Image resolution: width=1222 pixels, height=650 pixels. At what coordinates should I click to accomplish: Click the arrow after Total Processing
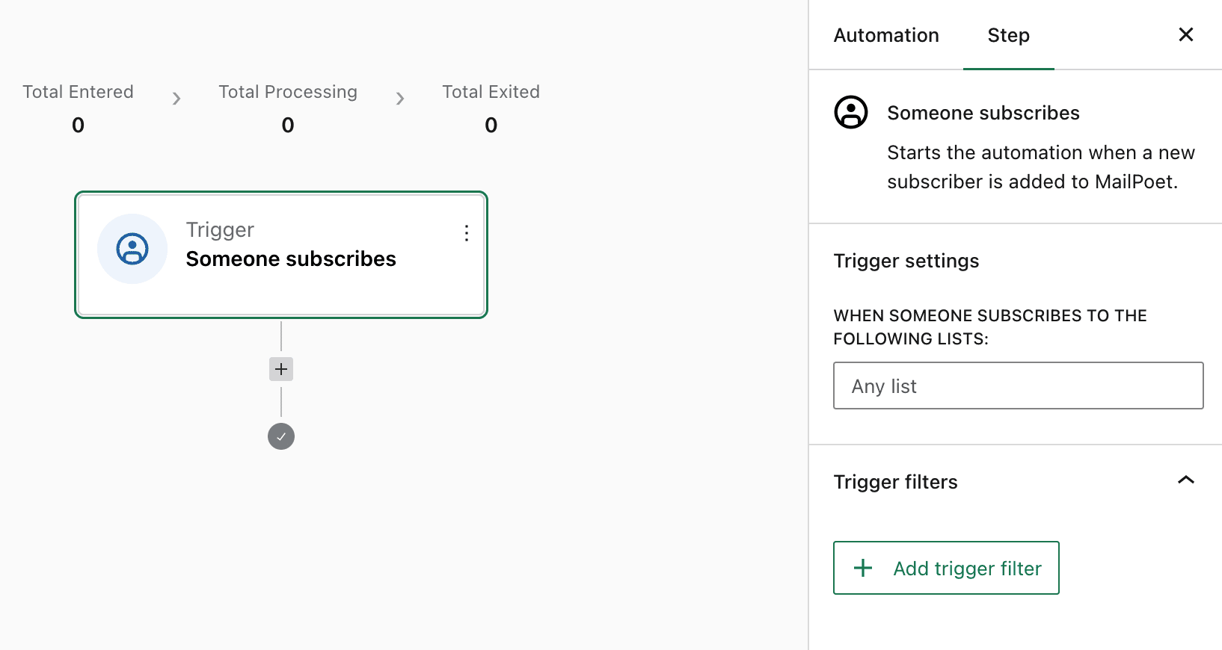pyautogui.click(x=400, y=99)
